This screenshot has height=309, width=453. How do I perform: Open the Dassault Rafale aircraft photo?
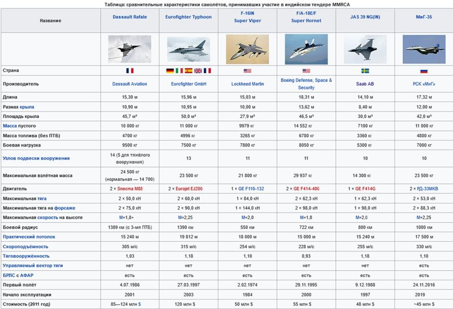click(129, 48)
